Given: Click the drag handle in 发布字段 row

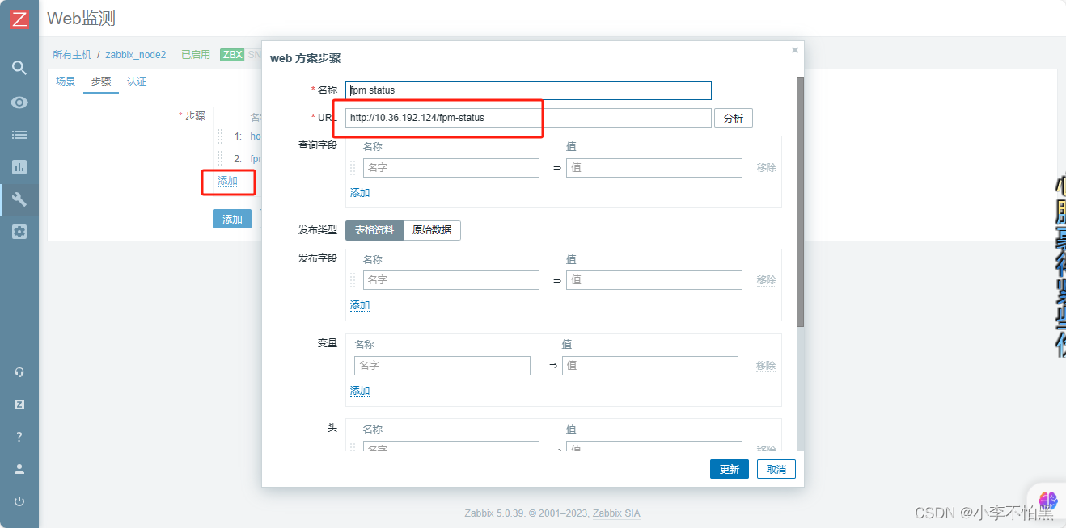Looking at the screenshot, I should coord(353,280).
